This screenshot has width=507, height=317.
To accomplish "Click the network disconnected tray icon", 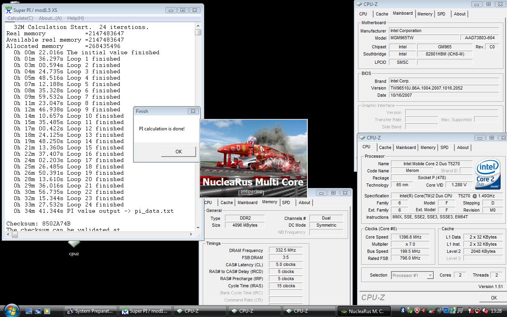I will click(x=478, y=311).
